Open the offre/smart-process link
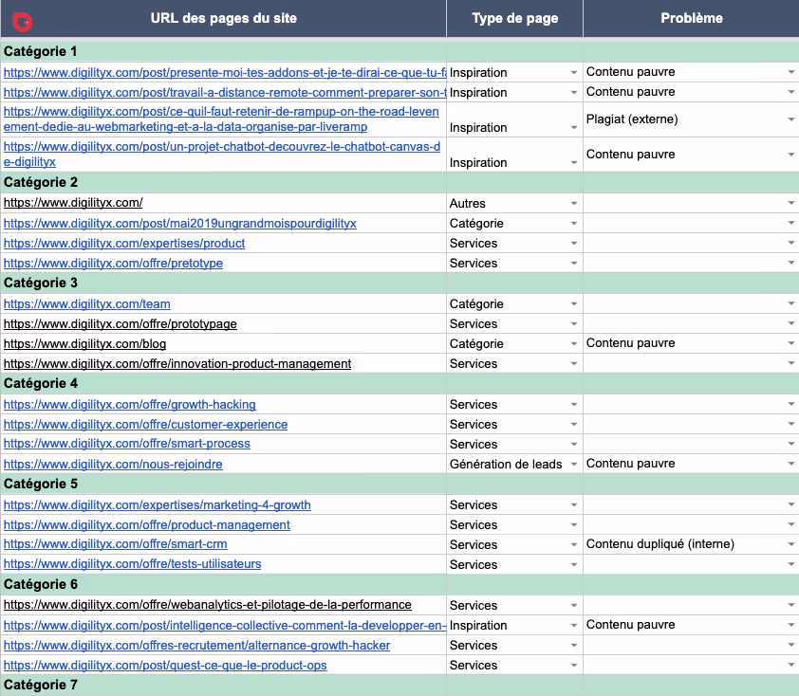Image resolution: width=799 pixels, height=696 pixels. [127, 444]
